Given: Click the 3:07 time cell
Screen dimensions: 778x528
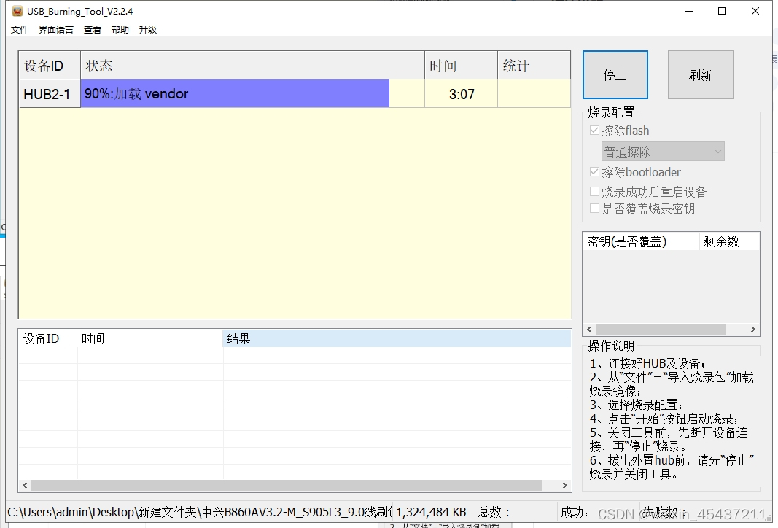Looking at the screenshot, I should pos(462,94).
